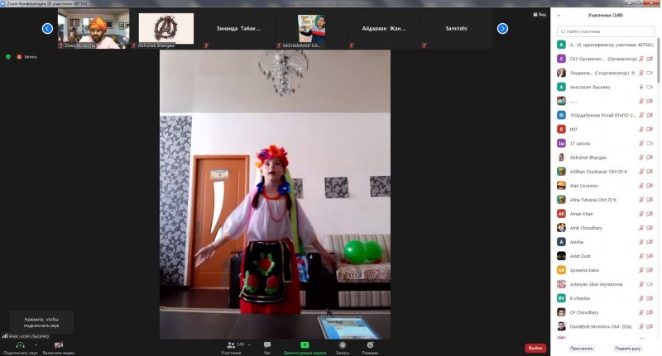Click the BV avatar of B Viharika
Image resolution: width=662 pixels, height=356 pixels.
[x=561, y=298]
